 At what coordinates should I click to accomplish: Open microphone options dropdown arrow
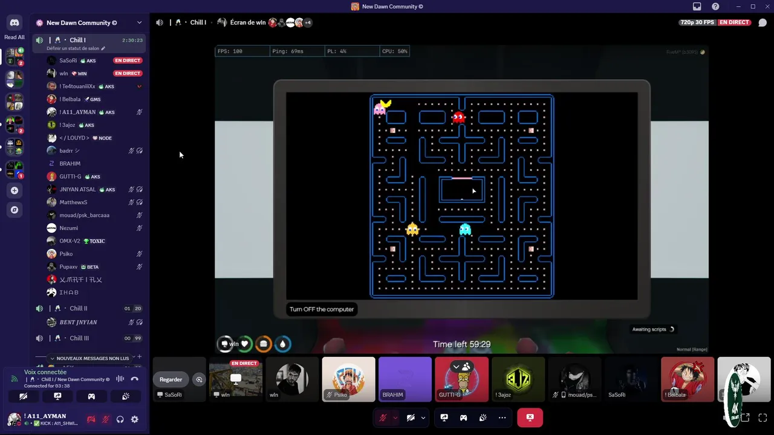click(395, 417)
